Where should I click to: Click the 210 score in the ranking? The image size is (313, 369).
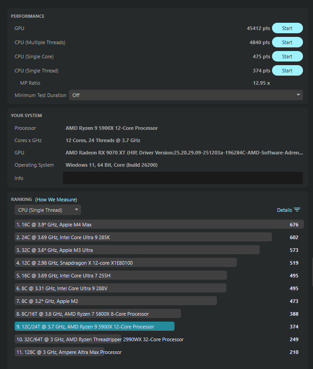pyautogui.click(x=294, y=352)
